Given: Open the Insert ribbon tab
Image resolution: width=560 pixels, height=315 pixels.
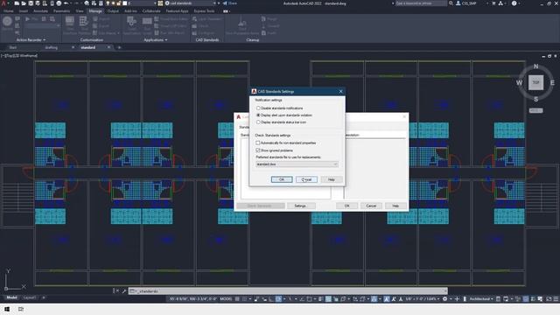Looking at the screenshot, I should coord(24,11).
